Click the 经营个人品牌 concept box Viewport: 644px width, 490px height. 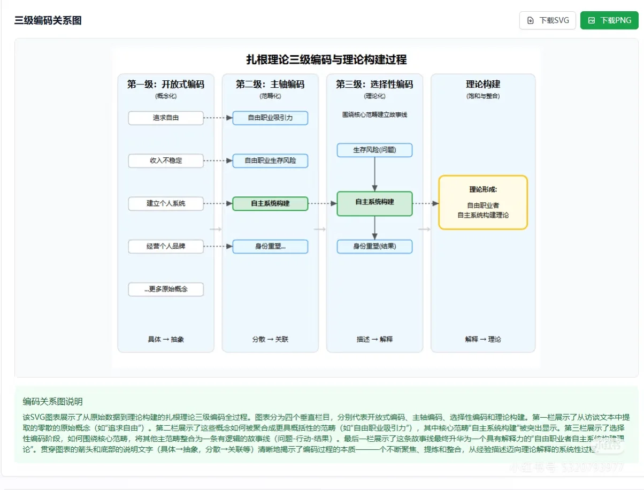(166, 246)
